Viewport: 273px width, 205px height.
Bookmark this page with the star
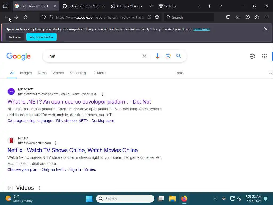(157, 17)
